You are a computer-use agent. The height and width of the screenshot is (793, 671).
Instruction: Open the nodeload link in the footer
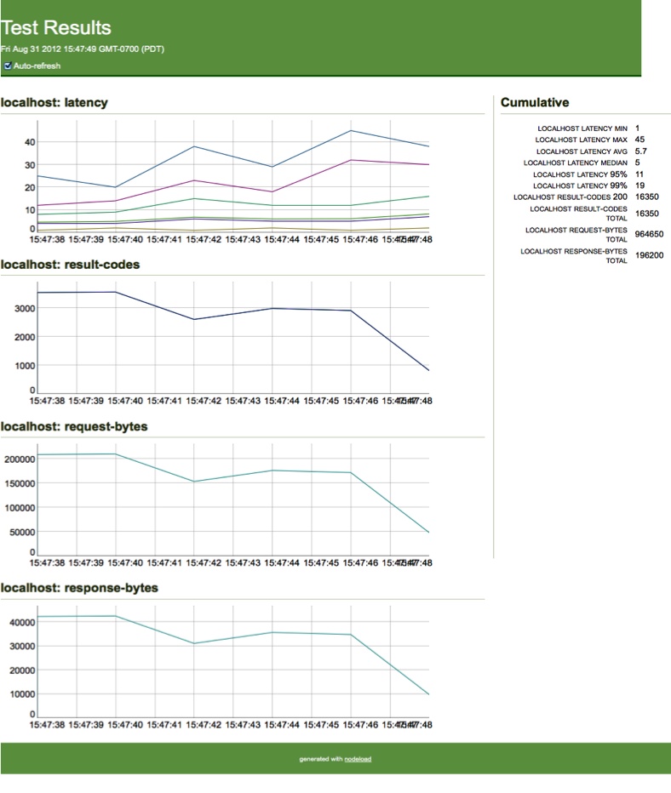click(358, 759)
